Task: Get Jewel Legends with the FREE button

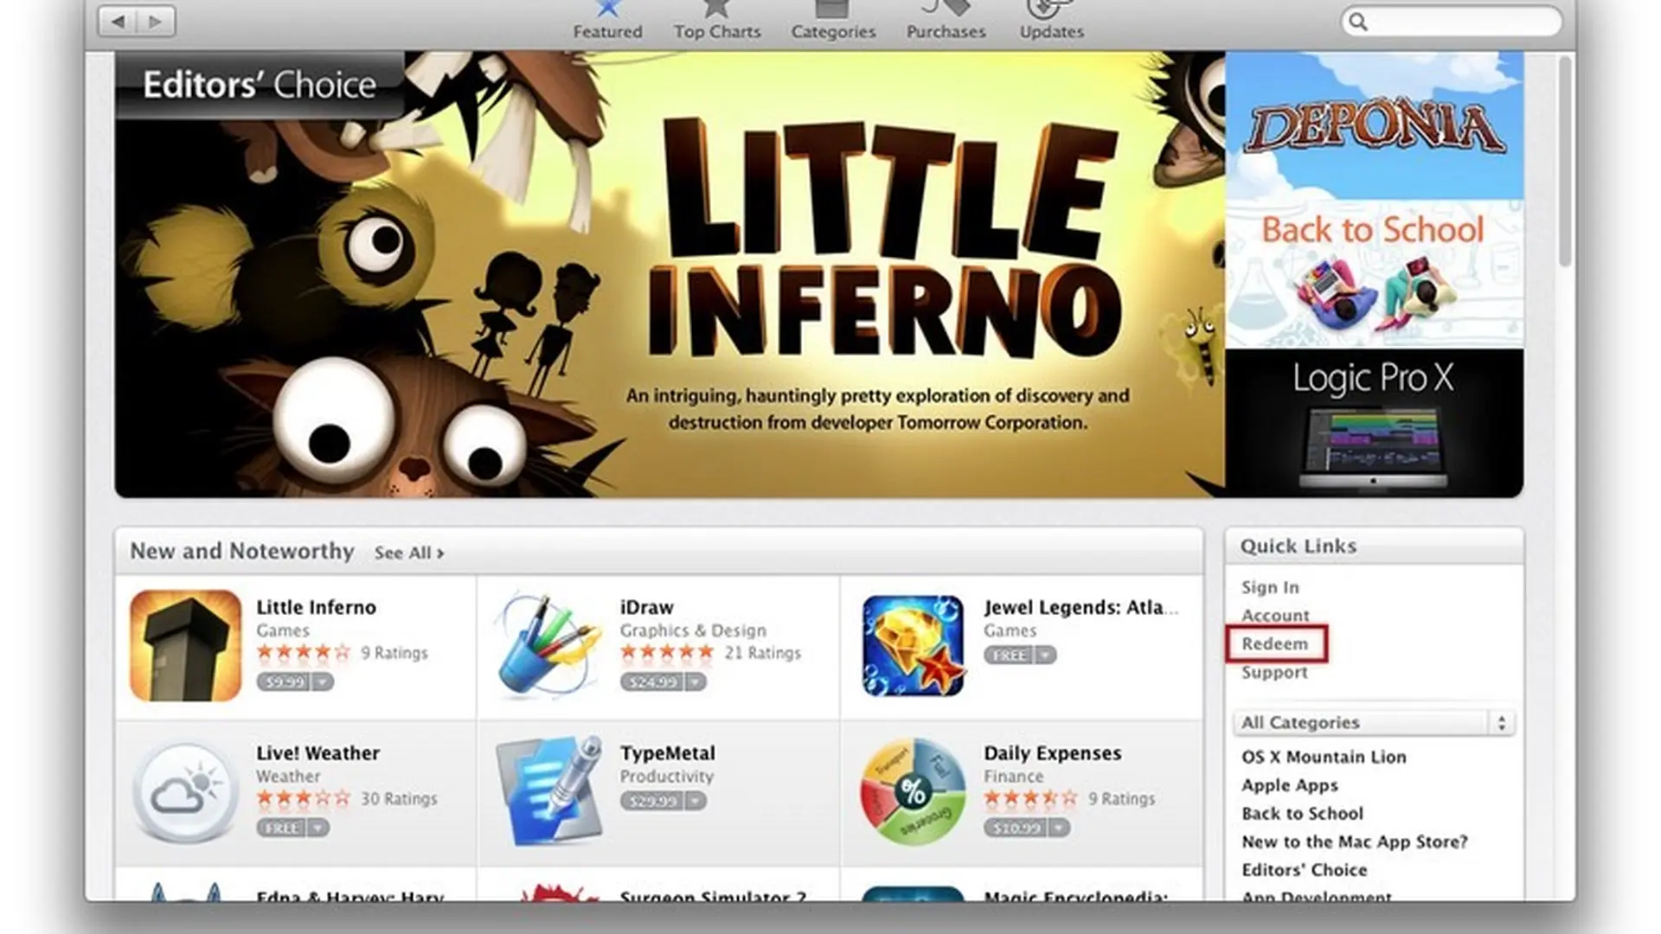Action: tap(1009, 656)
